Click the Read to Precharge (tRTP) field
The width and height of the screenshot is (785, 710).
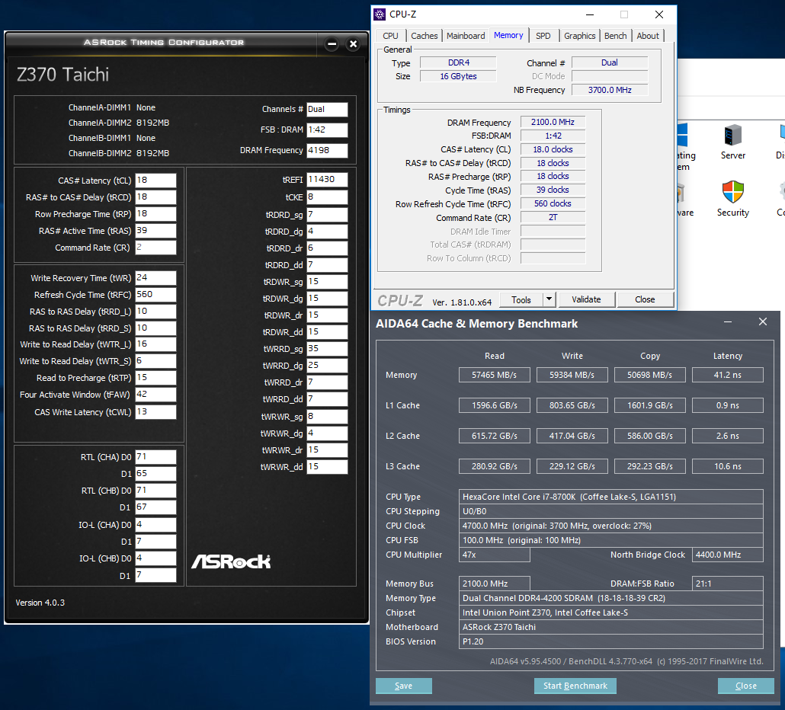(155, 378)
